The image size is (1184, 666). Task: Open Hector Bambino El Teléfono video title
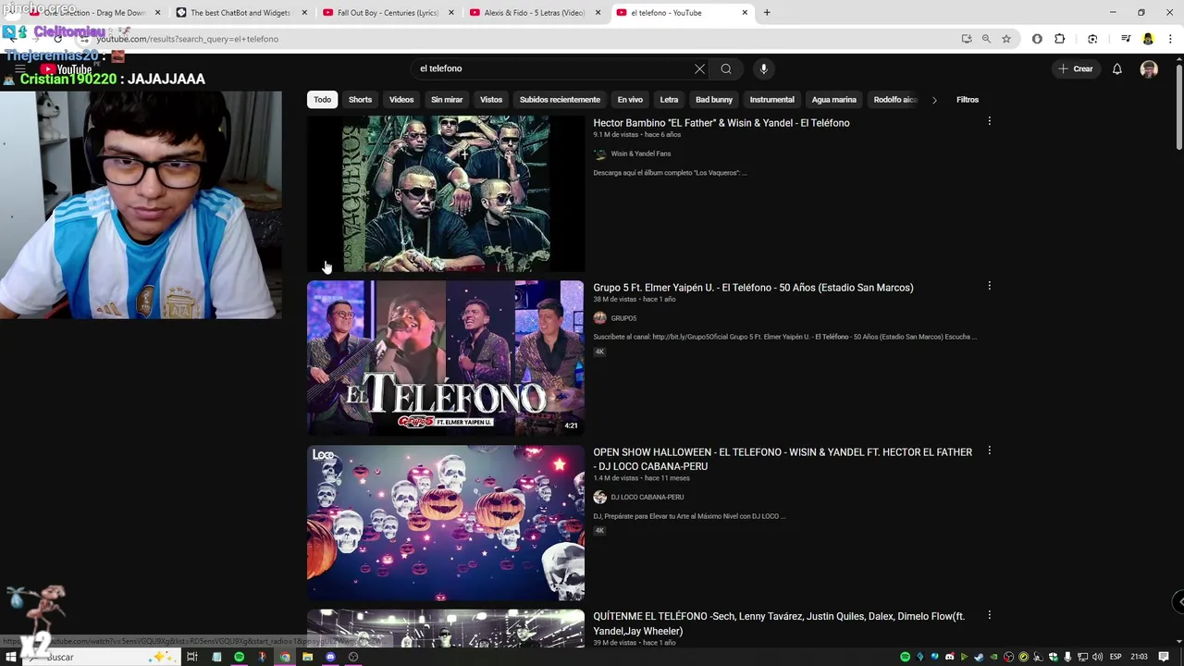[721, 122]
